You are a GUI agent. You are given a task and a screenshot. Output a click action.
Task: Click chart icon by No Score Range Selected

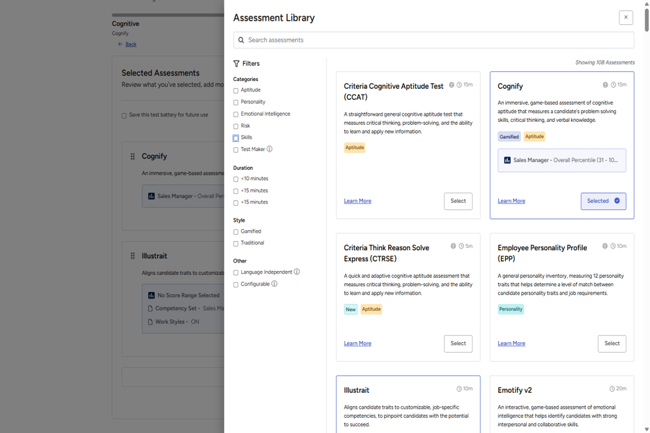click(151, 295)
